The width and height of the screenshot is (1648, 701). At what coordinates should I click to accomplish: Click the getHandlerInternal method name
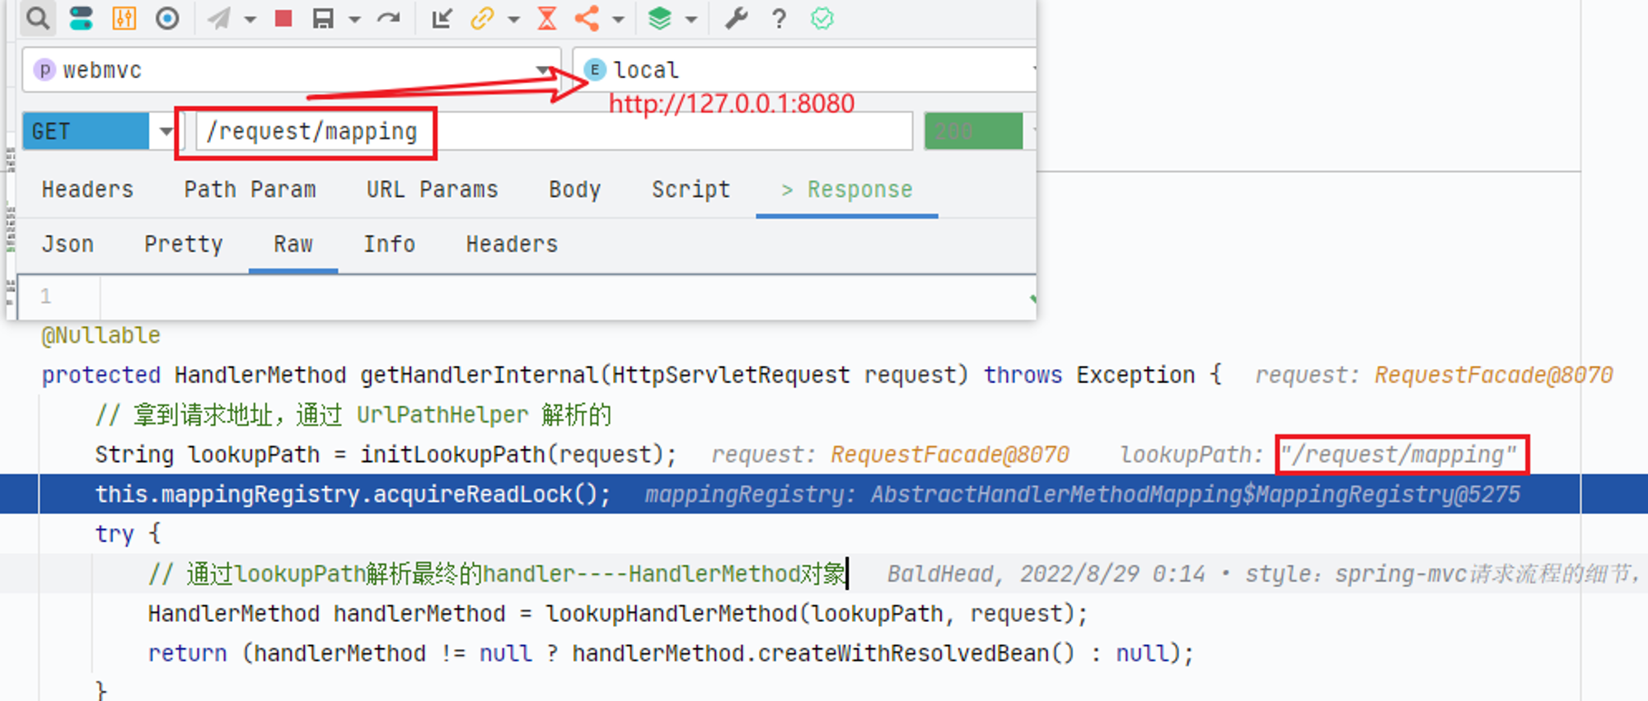[480, 375]
